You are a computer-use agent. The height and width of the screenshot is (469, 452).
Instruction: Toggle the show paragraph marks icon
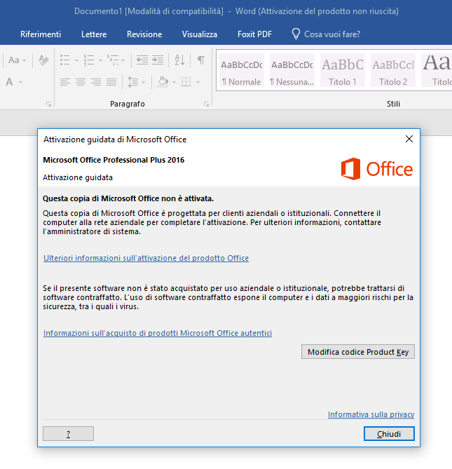[x=201, y=60]
